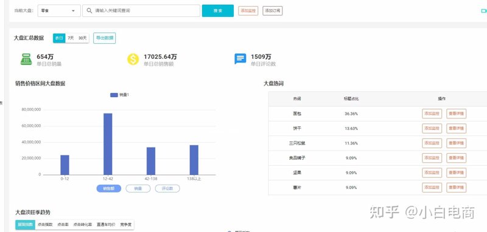View details for 三只松鼠 row
This screenshot has width=487, height=232.
pyautogui.click(x=456, y=143)
